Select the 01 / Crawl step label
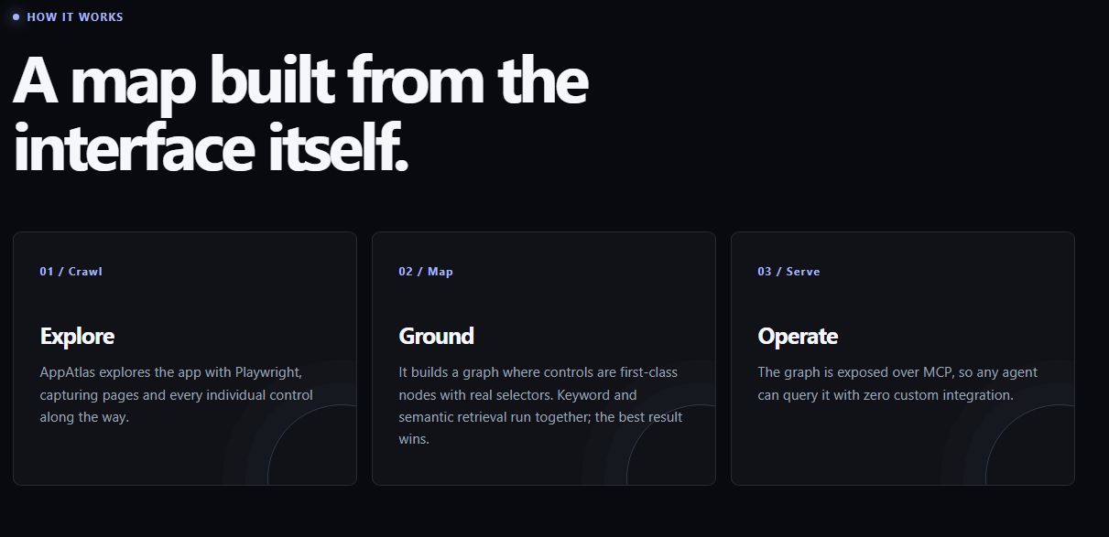 click(x=71, y=272)
